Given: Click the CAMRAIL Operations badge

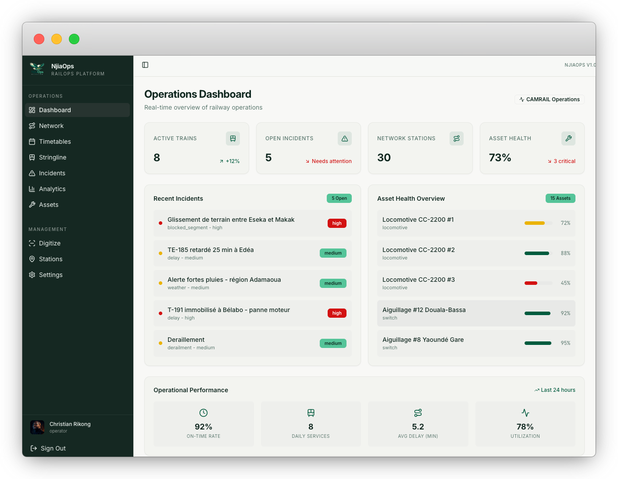Looking at the screenshot, I should pos(549,99).
